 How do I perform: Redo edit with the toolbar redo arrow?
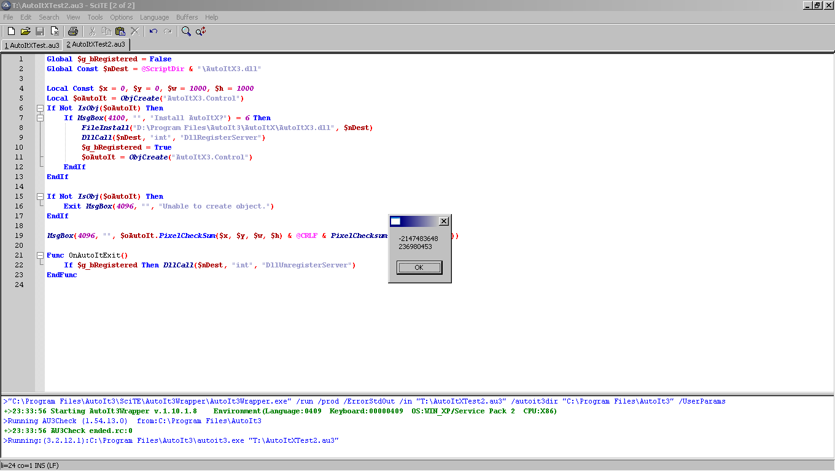168,31
